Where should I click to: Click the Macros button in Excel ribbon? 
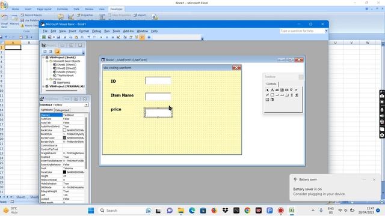pyautogui.click(x=14, y=20)
